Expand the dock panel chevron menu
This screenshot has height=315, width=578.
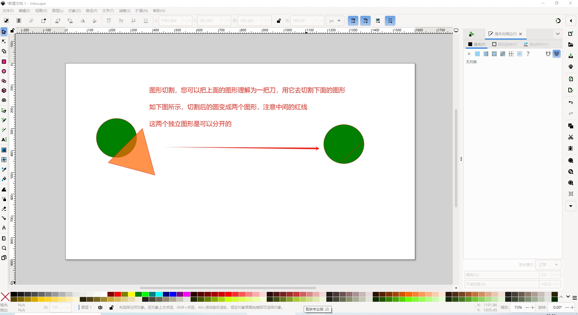tap(558, 34)
